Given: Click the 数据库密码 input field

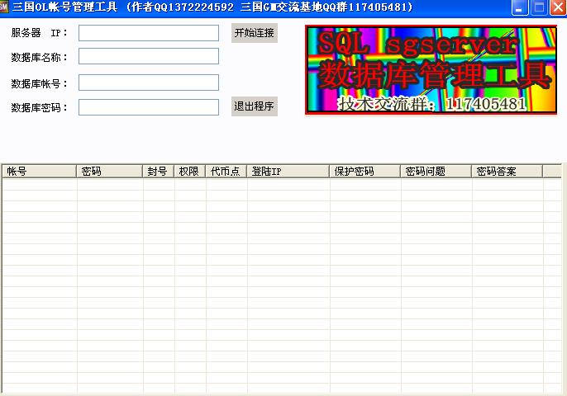Looking at the screenshot, I should pos(149,107).
